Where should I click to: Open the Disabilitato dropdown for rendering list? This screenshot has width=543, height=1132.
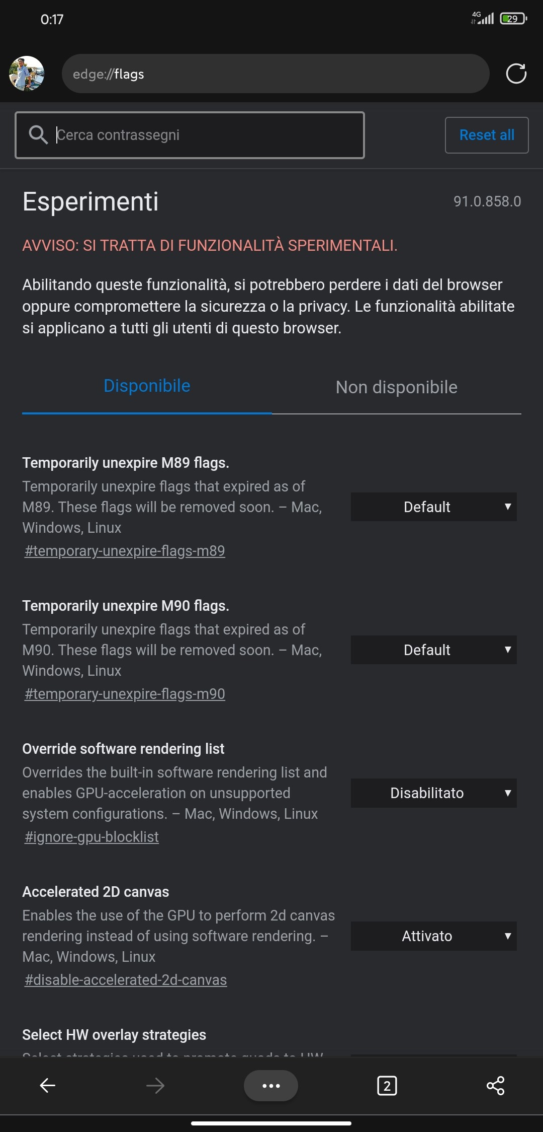[x=433, y=793]
